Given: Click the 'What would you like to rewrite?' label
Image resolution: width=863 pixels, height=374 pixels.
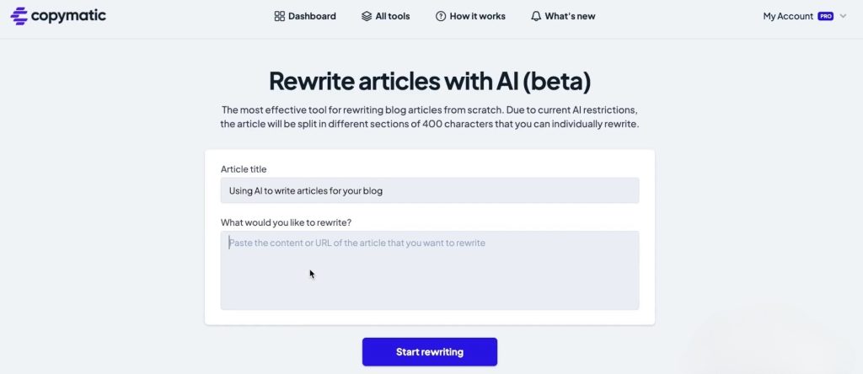Looking at the screenshot, I should 287,222.
